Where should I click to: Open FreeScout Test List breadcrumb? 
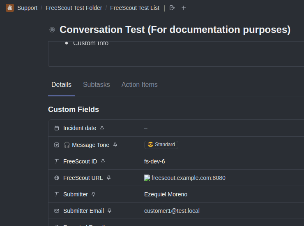click(135, 8)
